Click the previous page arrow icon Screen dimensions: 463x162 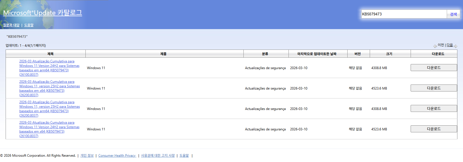pyautogui.click(x=435, y=46)
